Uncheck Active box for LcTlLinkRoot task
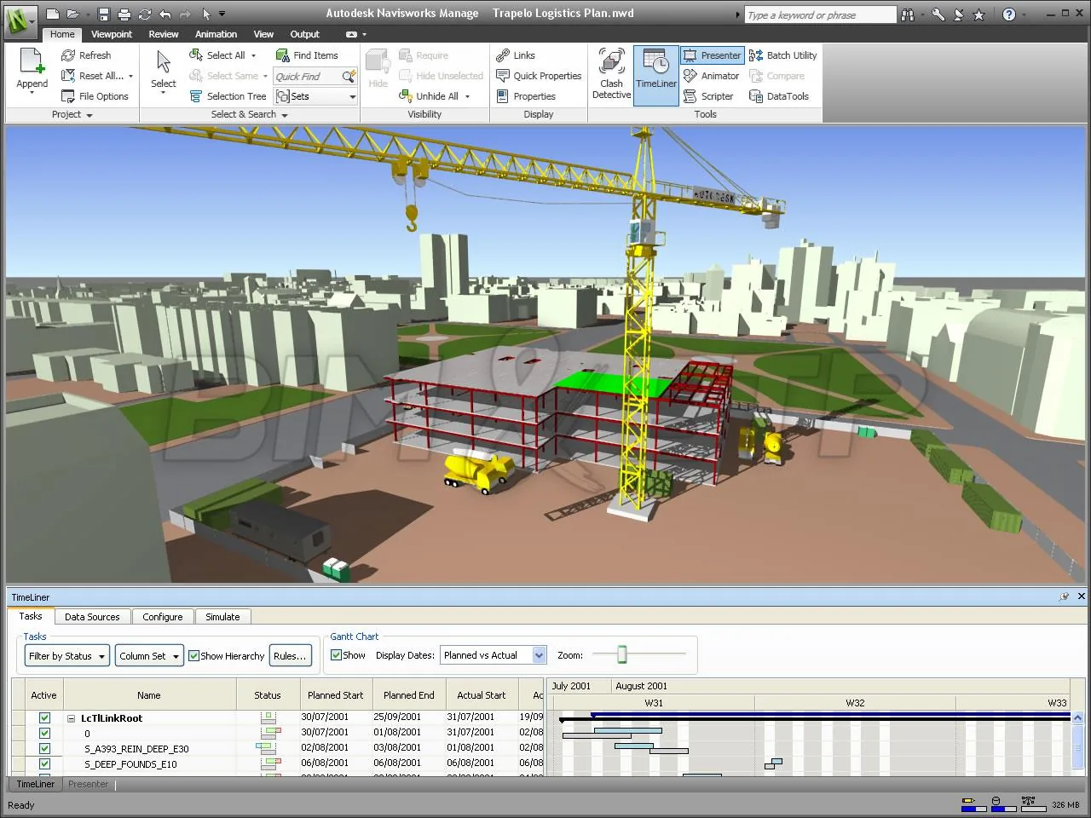Viewport: 1091px width, 818px height. pyautogui.click(x=44, y=718)
